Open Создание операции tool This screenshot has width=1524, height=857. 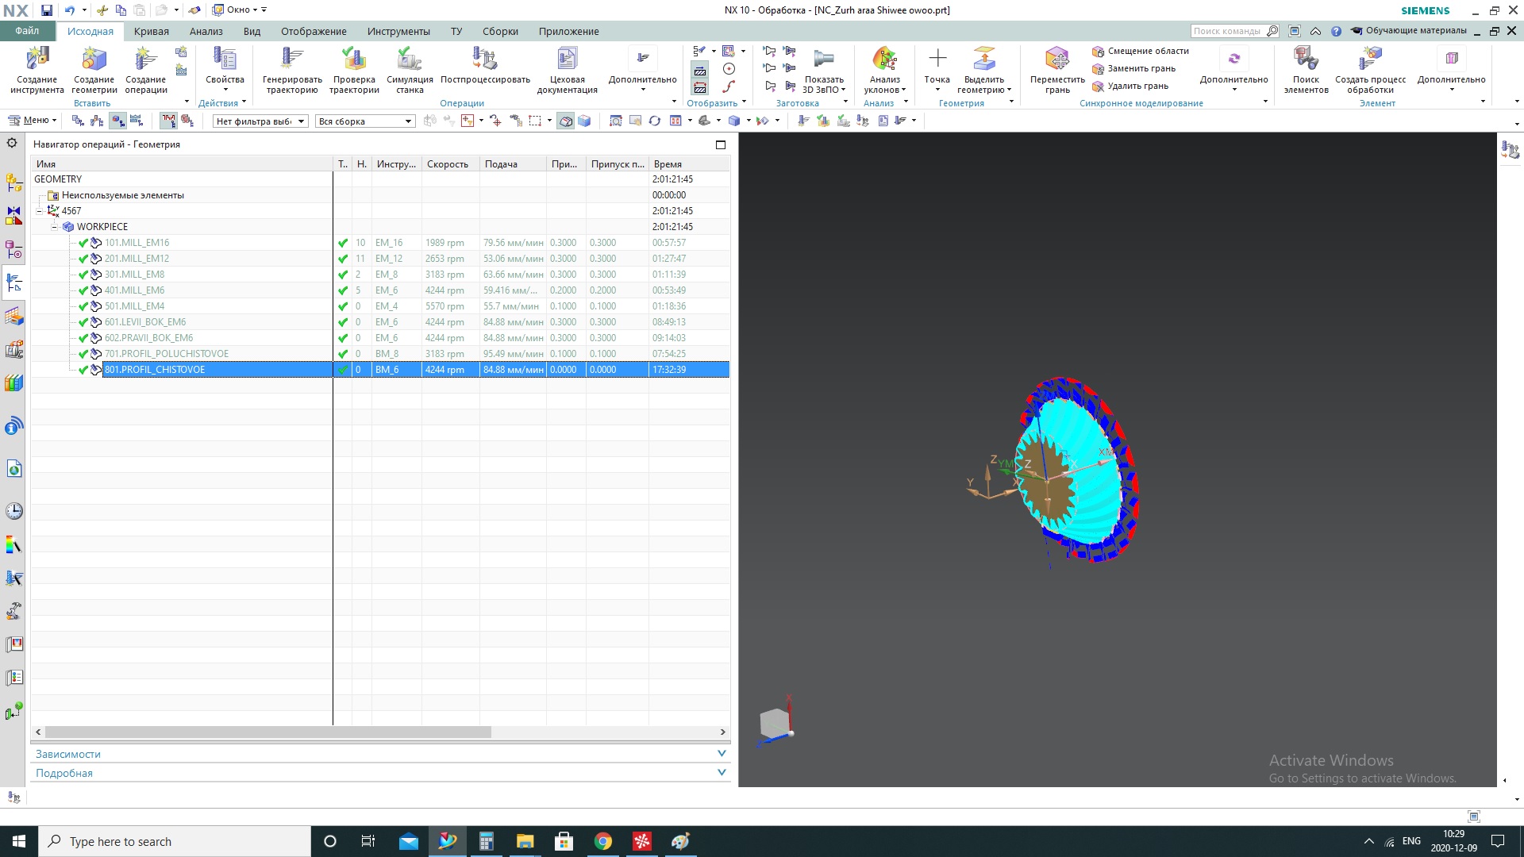point(146,70)
